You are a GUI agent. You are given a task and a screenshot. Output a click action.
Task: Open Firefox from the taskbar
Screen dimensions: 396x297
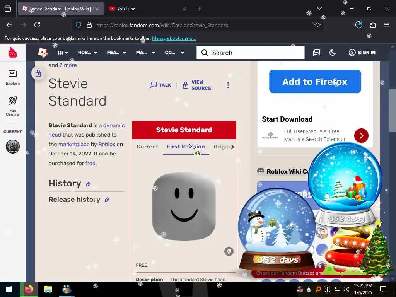(29, 289)
